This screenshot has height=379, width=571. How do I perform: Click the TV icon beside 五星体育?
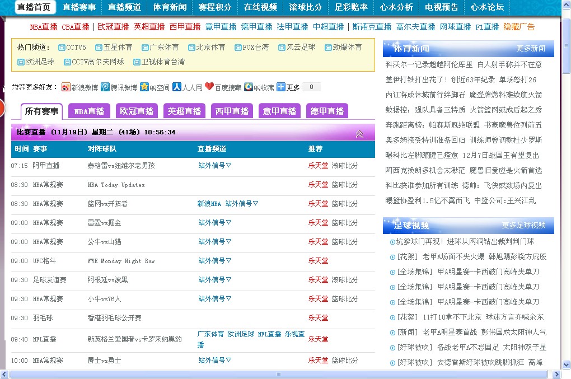[x=99, y=48]
